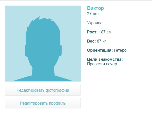Click the 87 кг. weight value

pos(102,41)
